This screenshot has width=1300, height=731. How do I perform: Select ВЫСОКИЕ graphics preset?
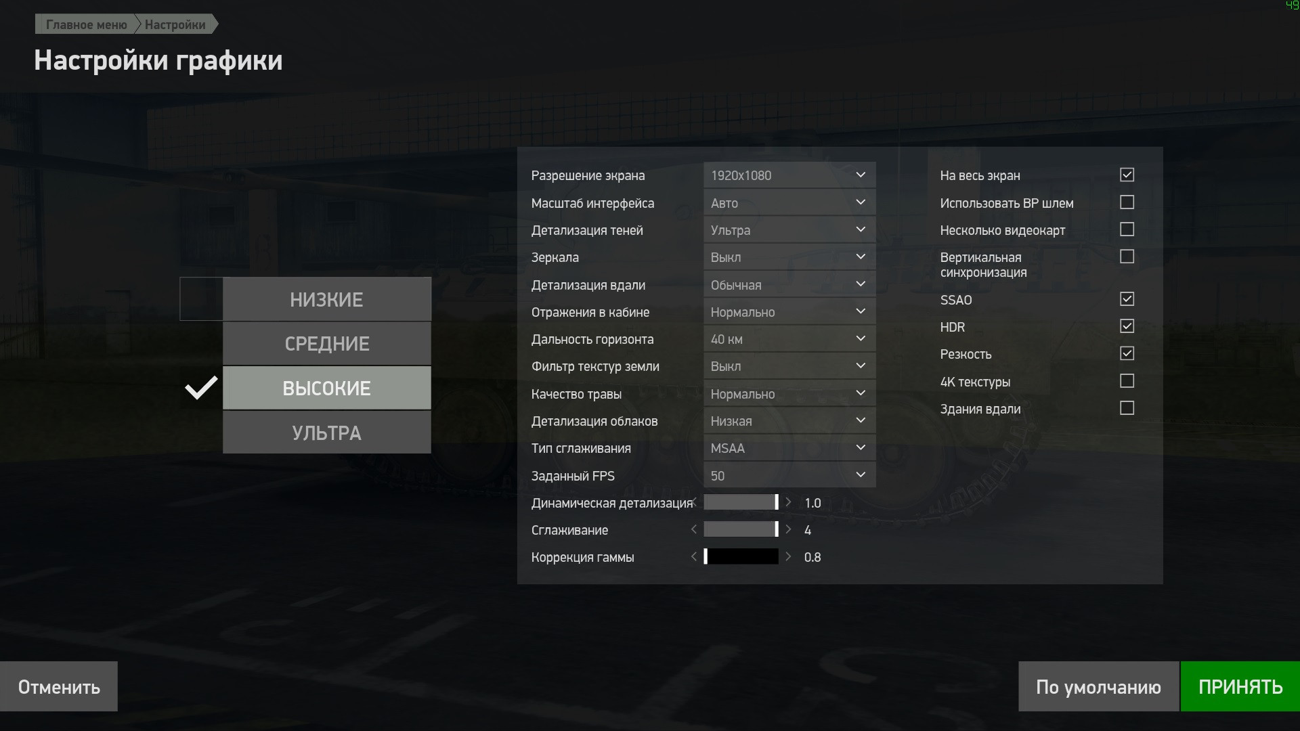click(x=326, y=388)
